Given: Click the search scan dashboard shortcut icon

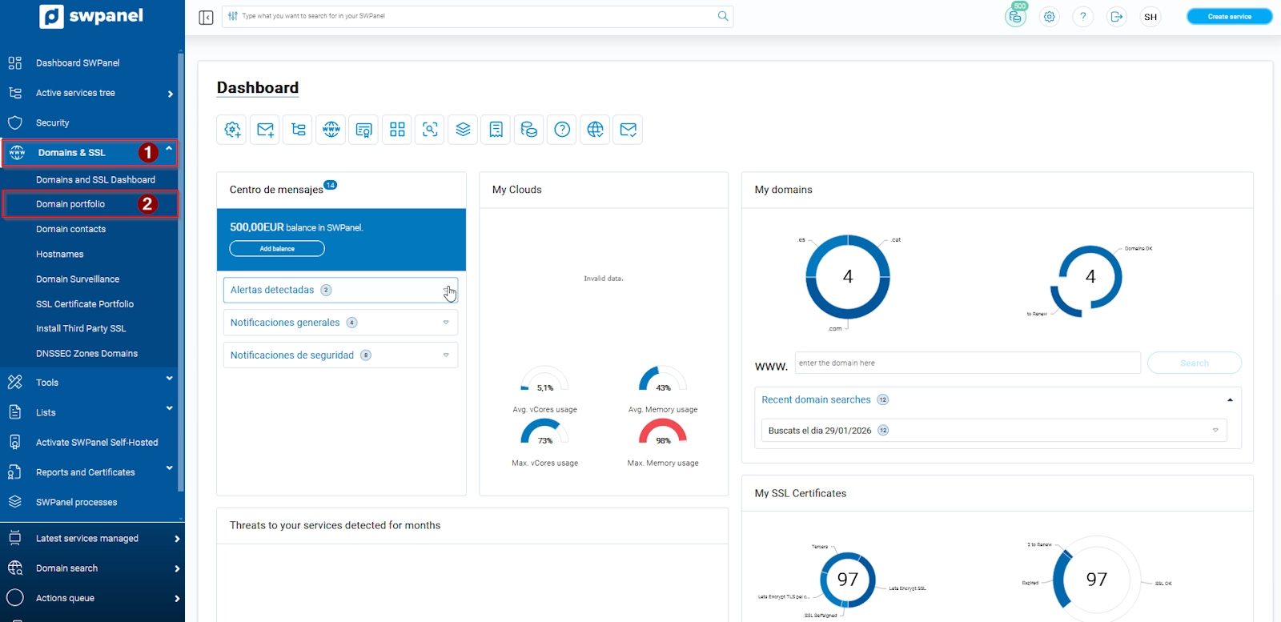Looking at the screenshot, I should tap(430, 130).
